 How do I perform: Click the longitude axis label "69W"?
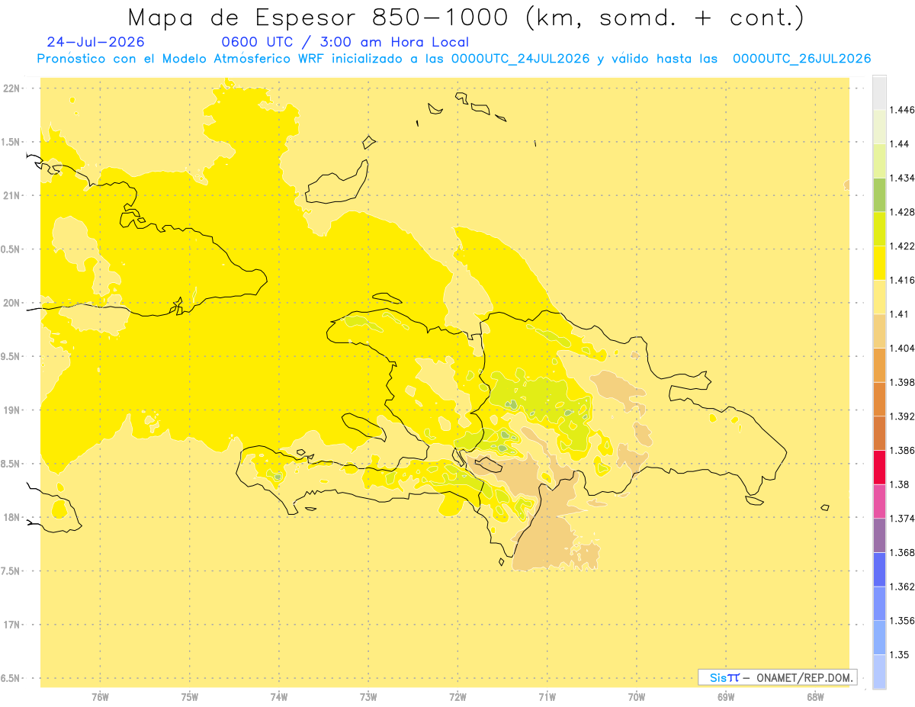click(x=726, y=697)
